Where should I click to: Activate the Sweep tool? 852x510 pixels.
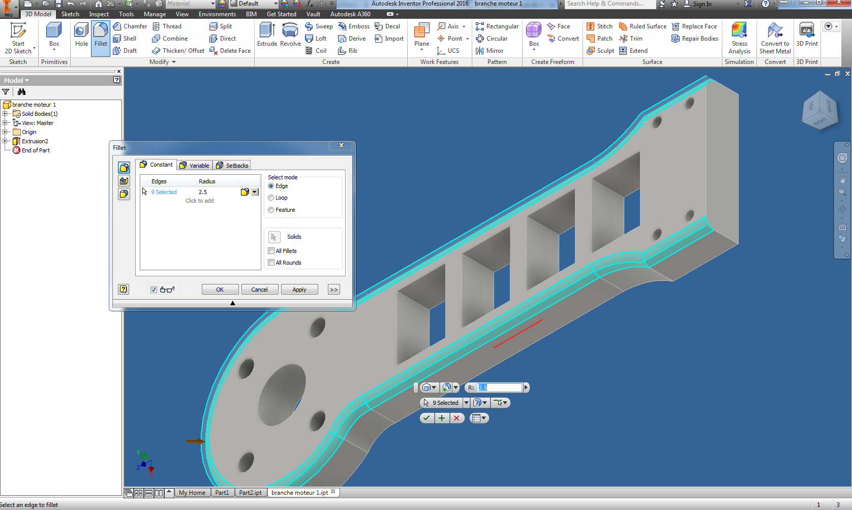pos(319,26)
